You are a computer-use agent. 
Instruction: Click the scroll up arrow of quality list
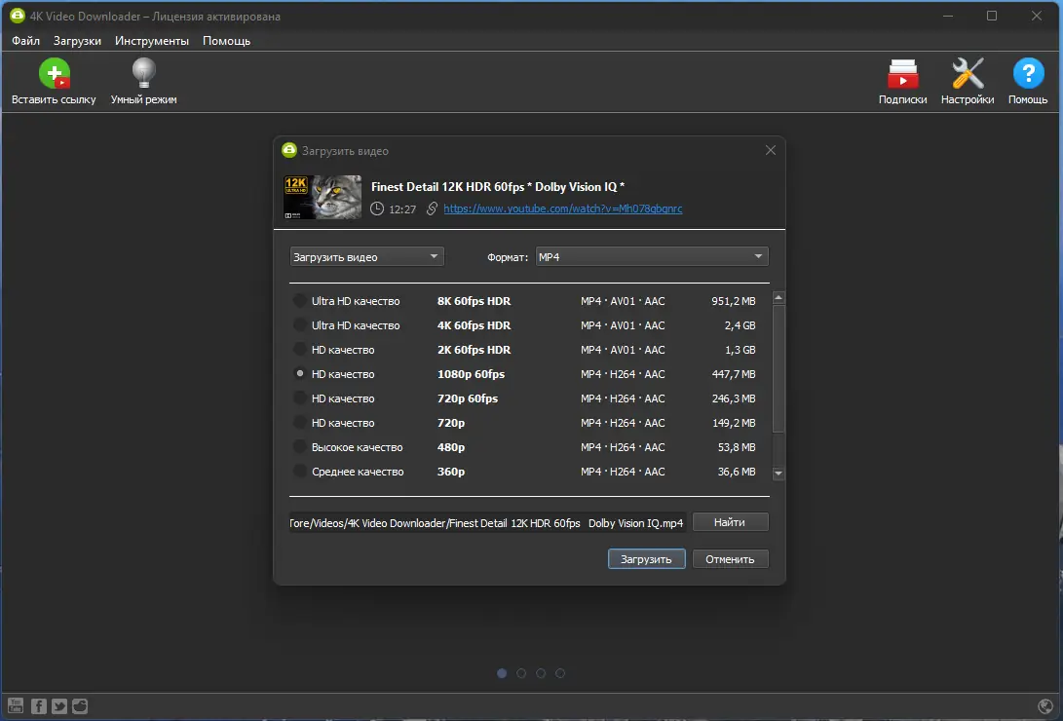click(778, 297)
